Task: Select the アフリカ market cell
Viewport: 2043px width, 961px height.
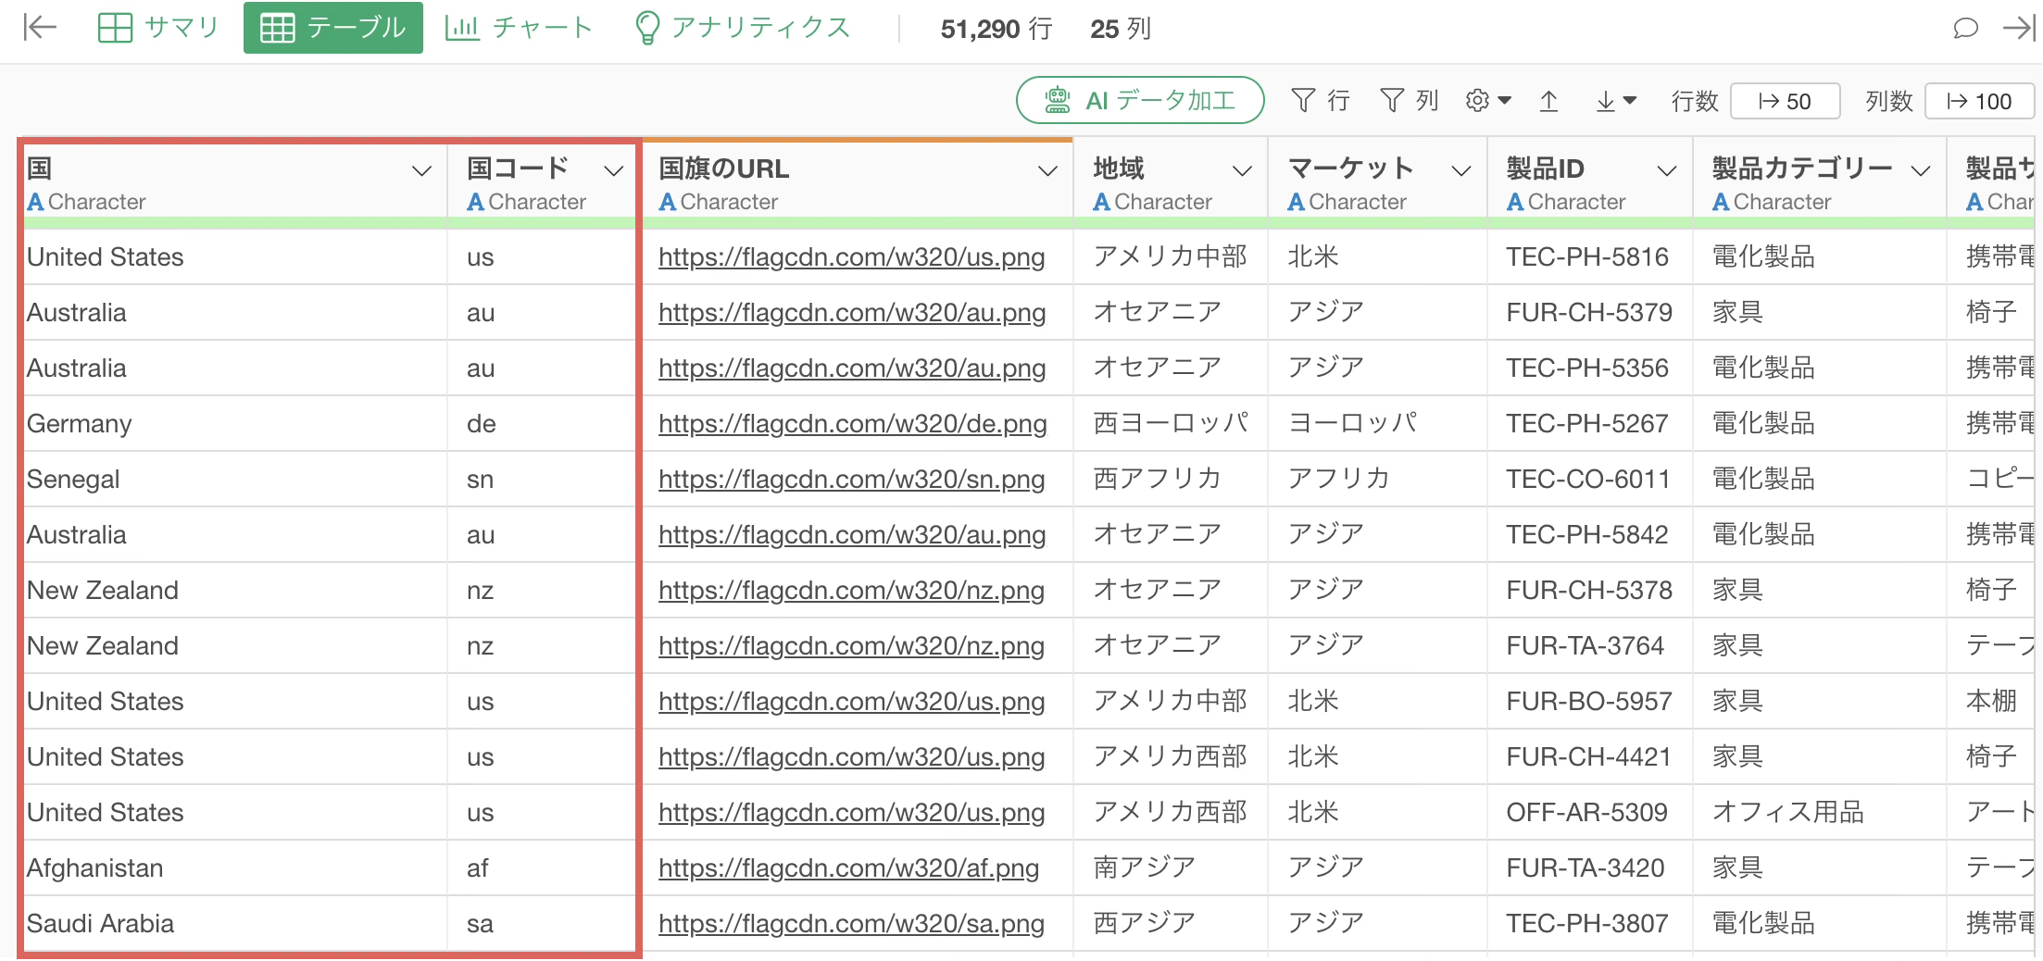Action: 1377,480
